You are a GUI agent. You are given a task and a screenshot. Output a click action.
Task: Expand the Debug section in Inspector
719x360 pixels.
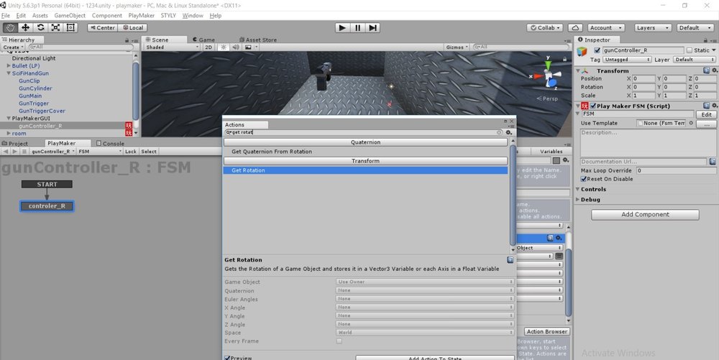(578, 200)
